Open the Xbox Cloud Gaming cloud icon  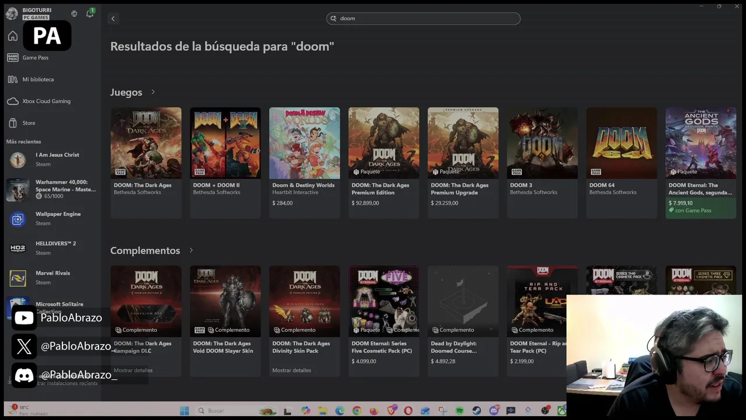(13, 101)
